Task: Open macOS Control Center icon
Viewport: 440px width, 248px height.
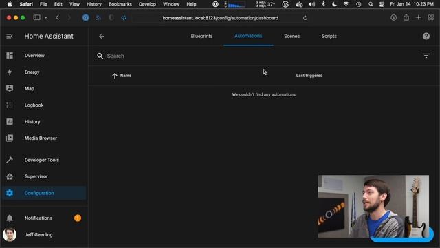Action: (x=382, y=4)
